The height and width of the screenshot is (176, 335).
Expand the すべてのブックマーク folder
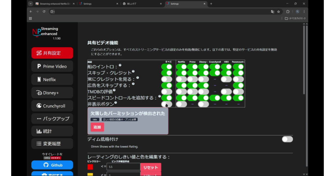[295, 18]
